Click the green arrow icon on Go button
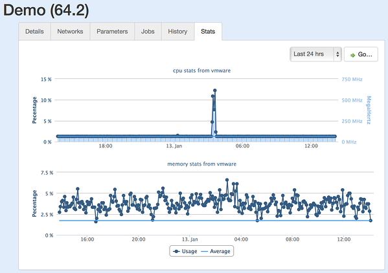Screen dimensions: 388x273 point(352,56)
